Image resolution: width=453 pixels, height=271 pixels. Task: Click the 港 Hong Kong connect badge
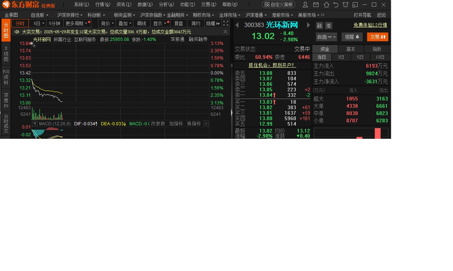329,26
